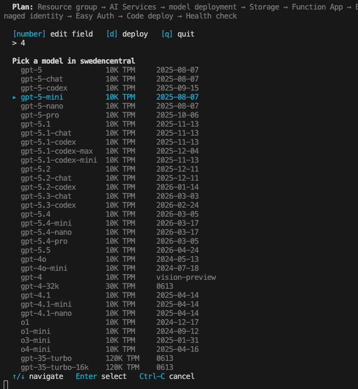Choose the gpt-4o model
Image resolution: width=358 pixels, height=389 pixels.
pos(110,259)
